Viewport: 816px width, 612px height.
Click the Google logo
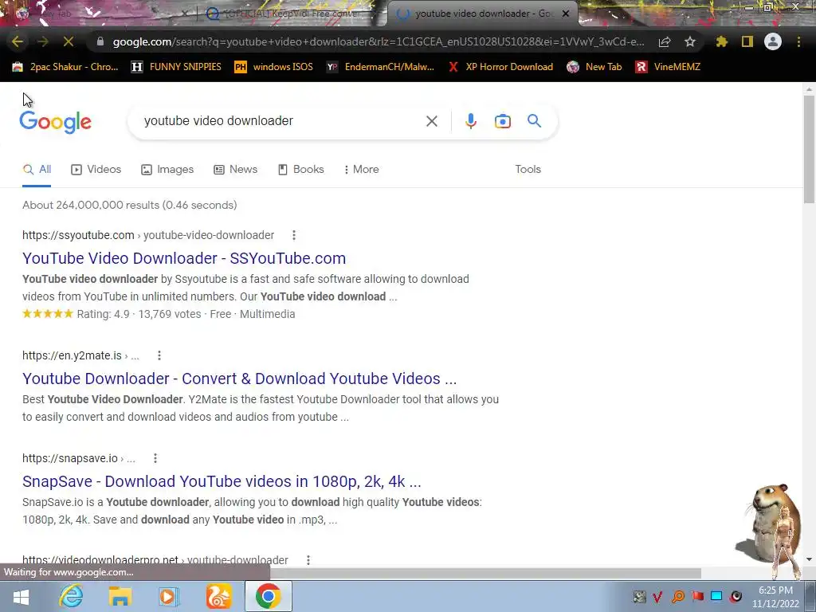(55, 122)
